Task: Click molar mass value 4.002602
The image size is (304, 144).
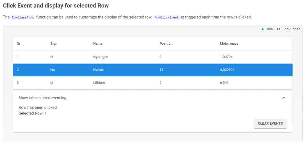Action: pos(227,70)
